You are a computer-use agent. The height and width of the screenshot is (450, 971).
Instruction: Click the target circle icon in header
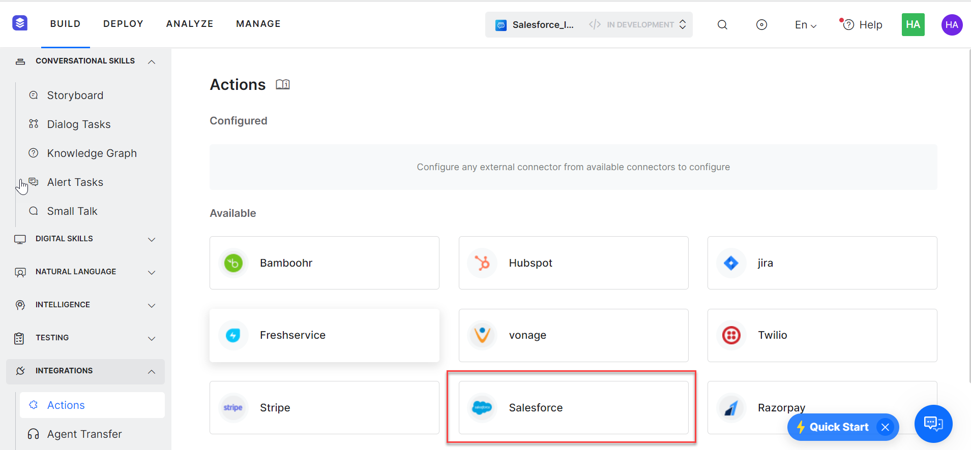point(761,25)
